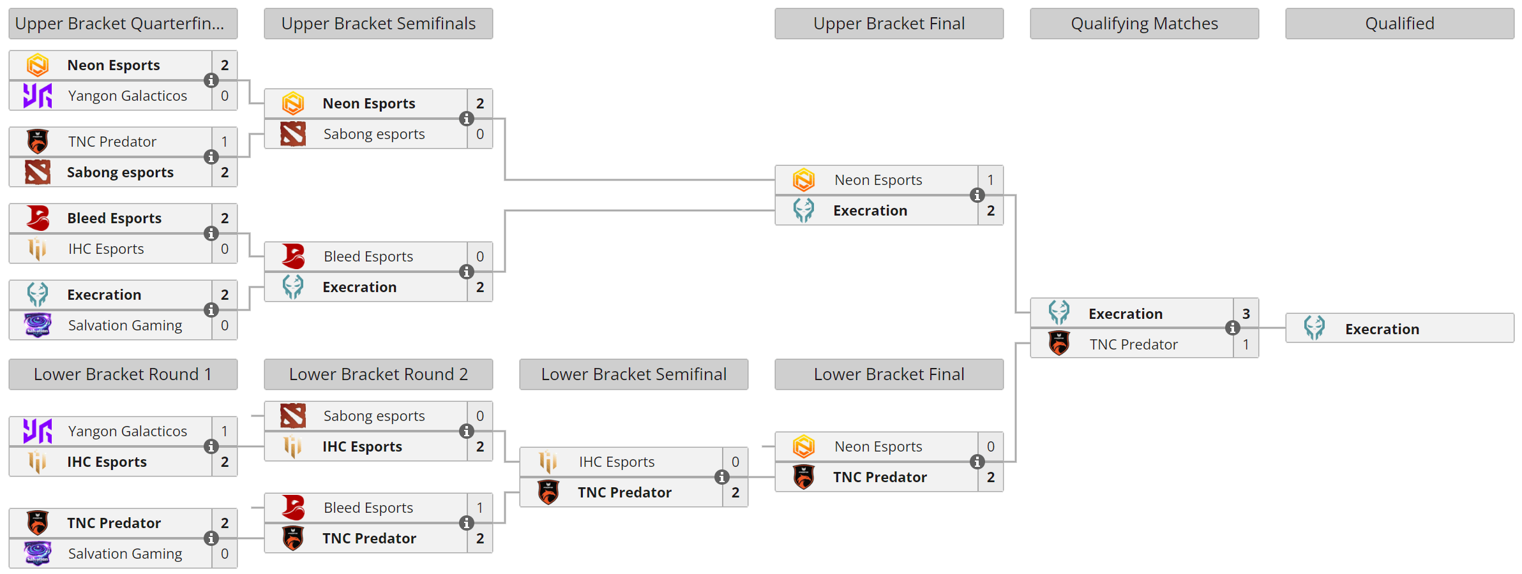Click Neon Esports name in Upper Bracket Semifinals

(x=369, y=103)
